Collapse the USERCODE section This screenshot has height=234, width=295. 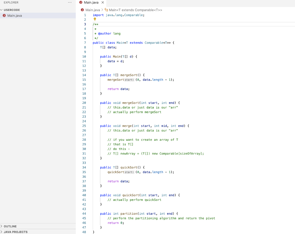(x=12, y=9)
